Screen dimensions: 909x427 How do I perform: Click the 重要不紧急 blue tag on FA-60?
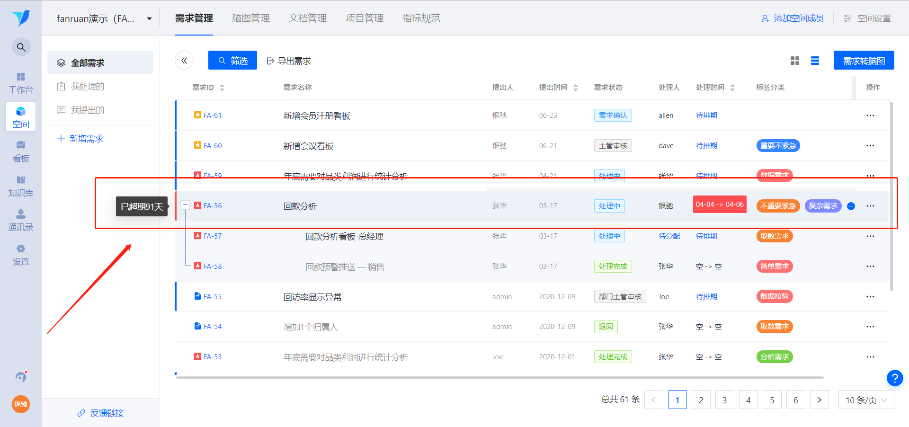pyautogui.click(x=778, y=146)
